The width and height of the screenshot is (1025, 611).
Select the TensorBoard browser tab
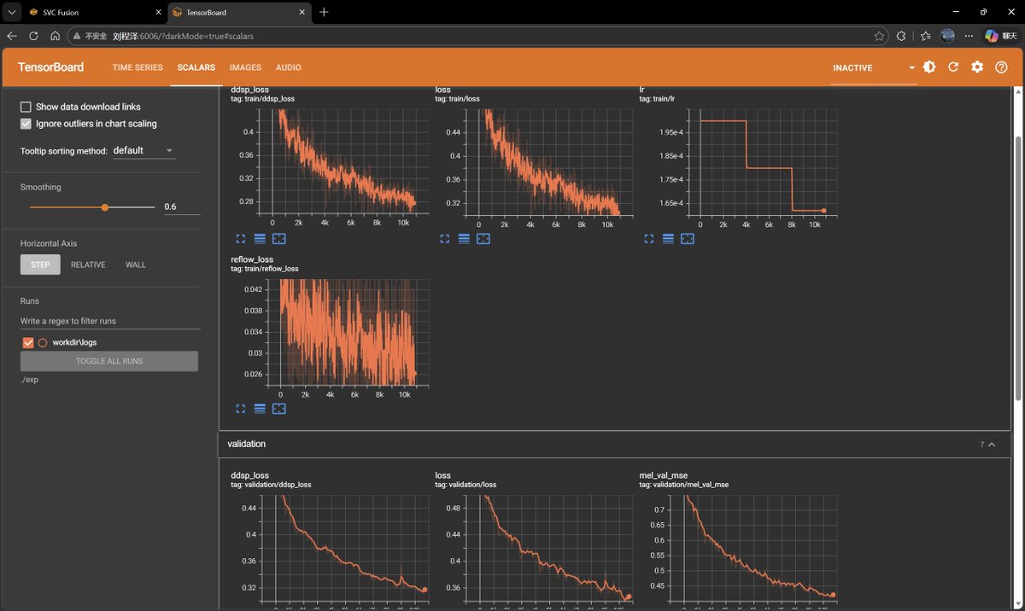coord(240,13)
